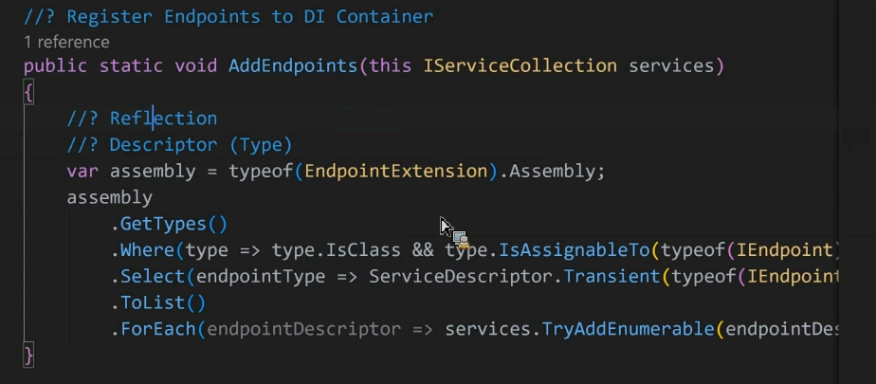876x384 pixels.
Task: Click the Descriptor (Type) comment line
Action: (x=179, y=145)
